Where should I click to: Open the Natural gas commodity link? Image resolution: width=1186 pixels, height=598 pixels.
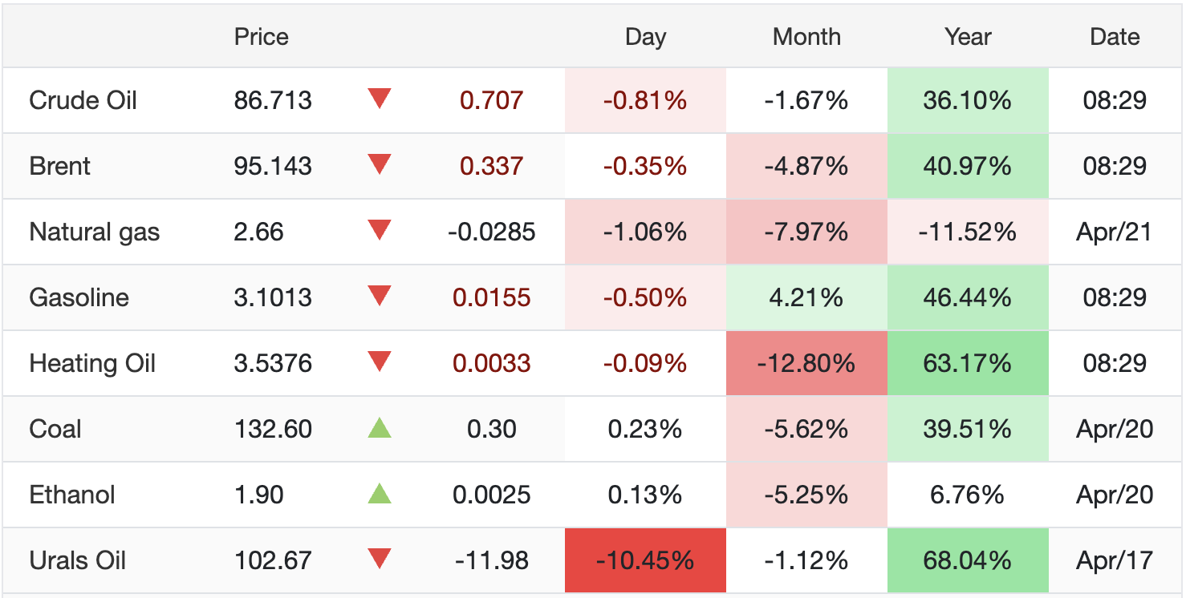click(94, 232)
